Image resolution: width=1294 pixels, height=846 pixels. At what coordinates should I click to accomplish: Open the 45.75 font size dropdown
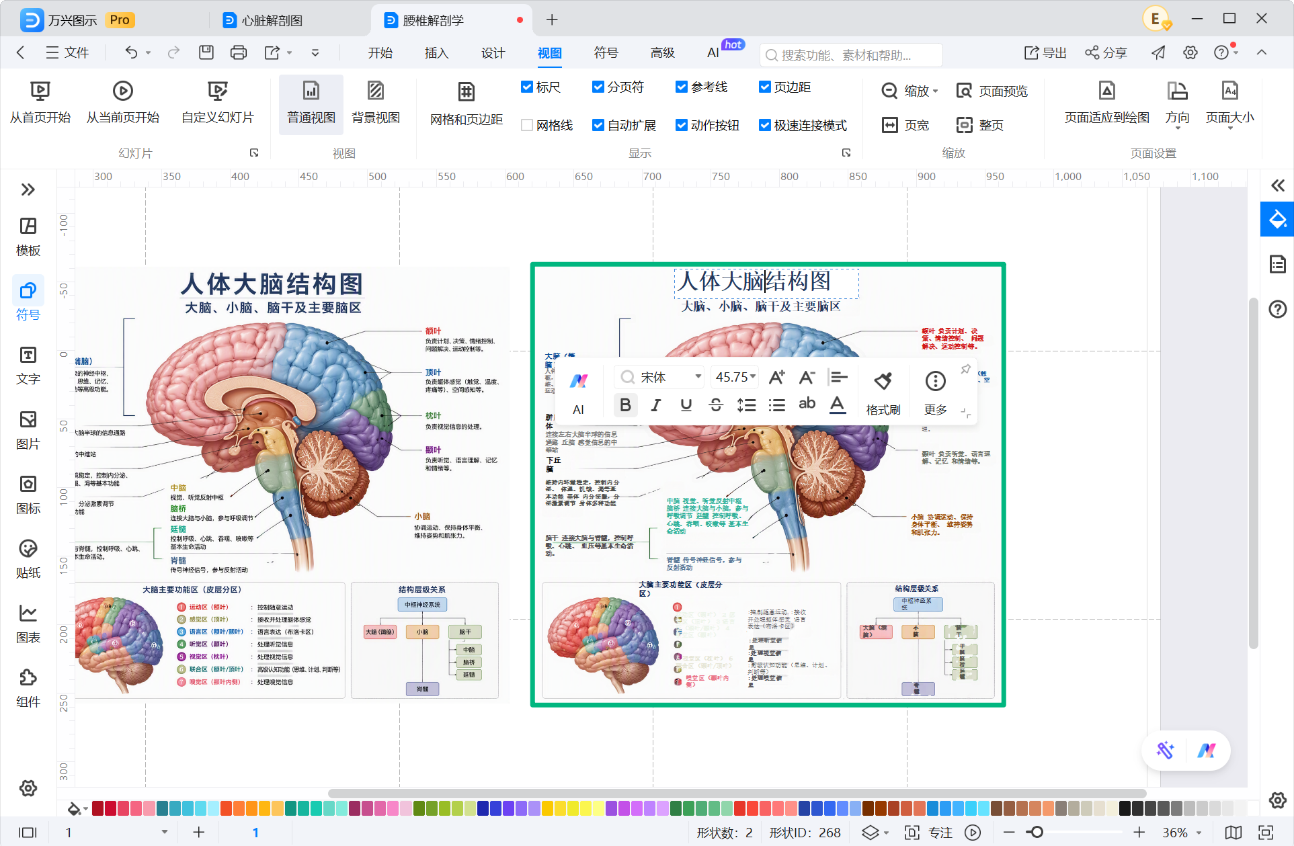coord(735,377)
